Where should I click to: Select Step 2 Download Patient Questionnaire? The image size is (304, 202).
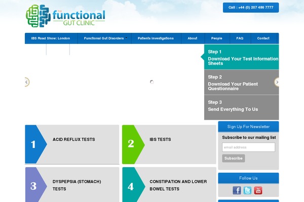click(x=241, y=82)
